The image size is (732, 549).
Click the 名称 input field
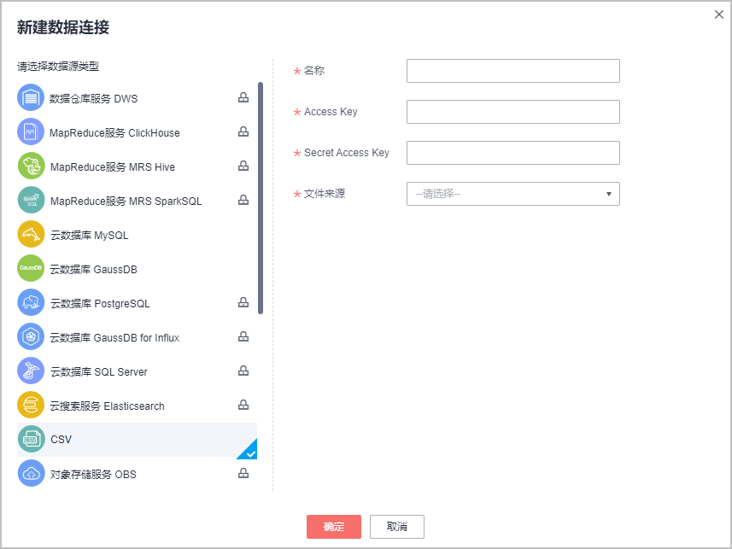click(x=513, y=71)
